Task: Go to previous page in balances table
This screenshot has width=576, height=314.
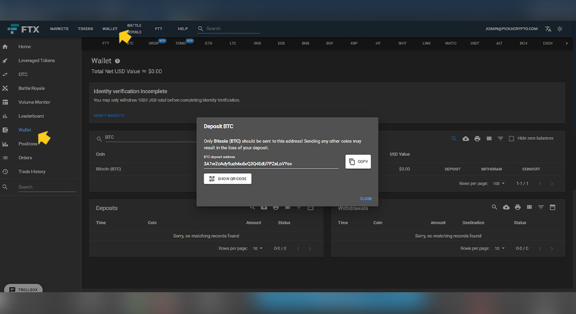Action: [540, 184]
